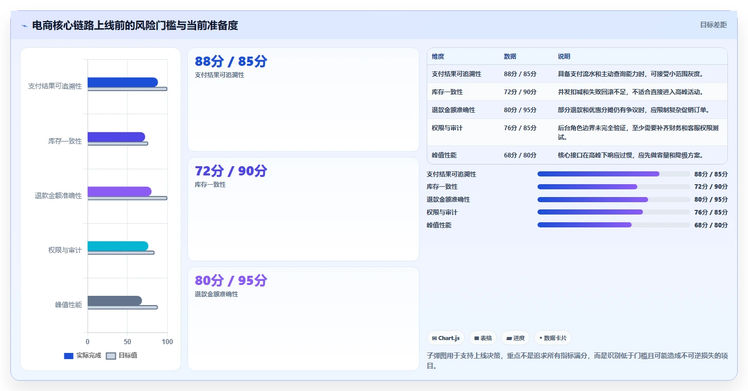The height and width of the screenshot is (391, 748).
Task: Click the 库存一致性 label on the chart axis
Action: [65, 141]
